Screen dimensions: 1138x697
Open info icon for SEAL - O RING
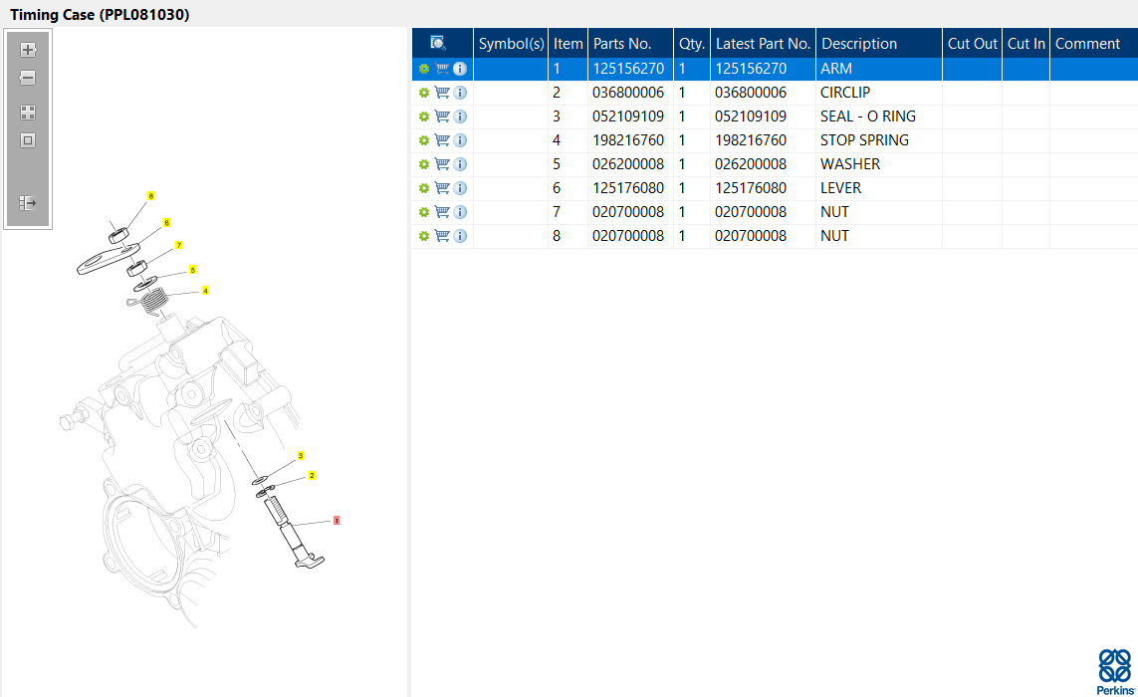point(460,116)
